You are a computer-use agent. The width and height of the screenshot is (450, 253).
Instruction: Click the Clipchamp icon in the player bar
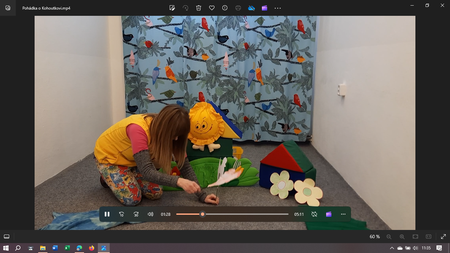click(329, 214)
